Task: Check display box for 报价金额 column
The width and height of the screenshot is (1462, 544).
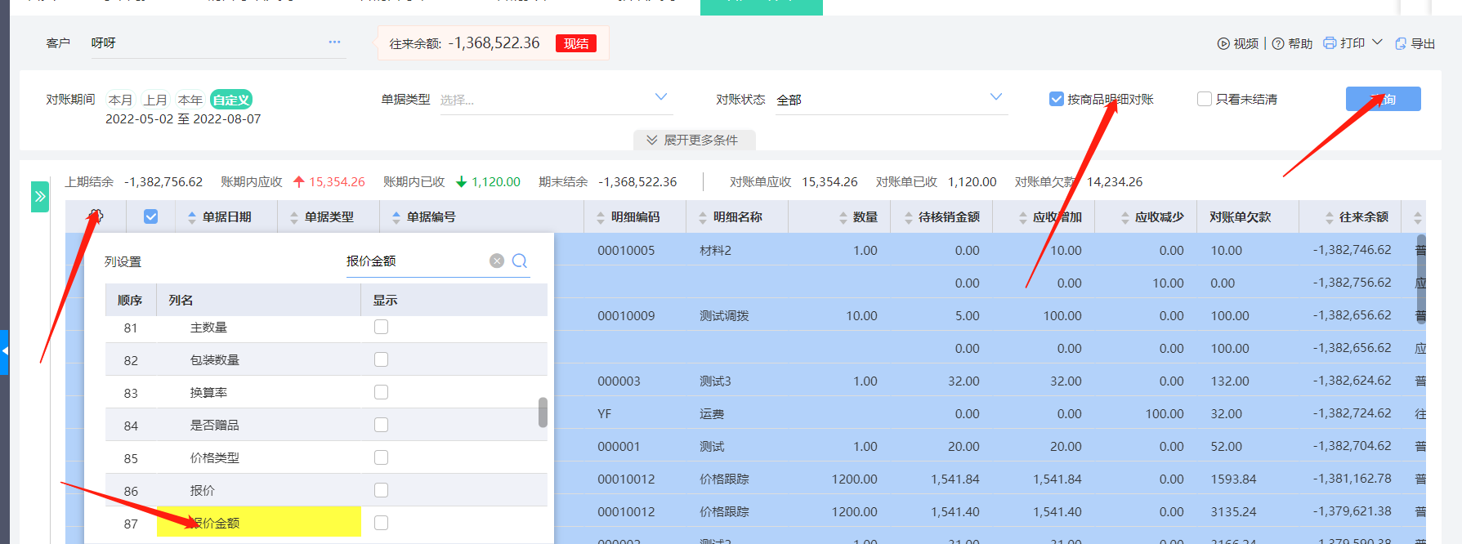Action: tap(381, 523)
